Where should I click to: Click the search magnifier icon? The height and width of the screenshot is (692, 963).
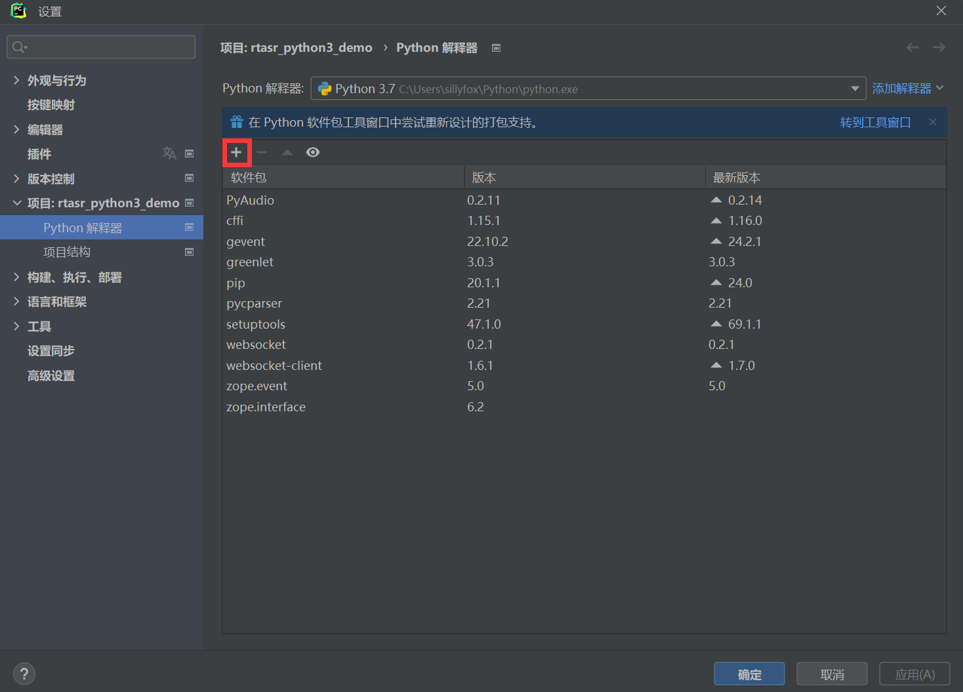(x=20, y=47)
